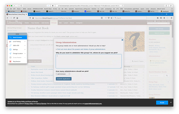The image size is (179, 114).
Task: Open the Home tab in LibraryThing nav
Action: pos(27,23)
